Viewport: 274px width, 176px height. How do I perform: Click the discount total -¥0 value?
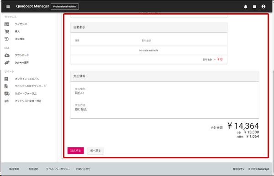(x=218, y=60)
